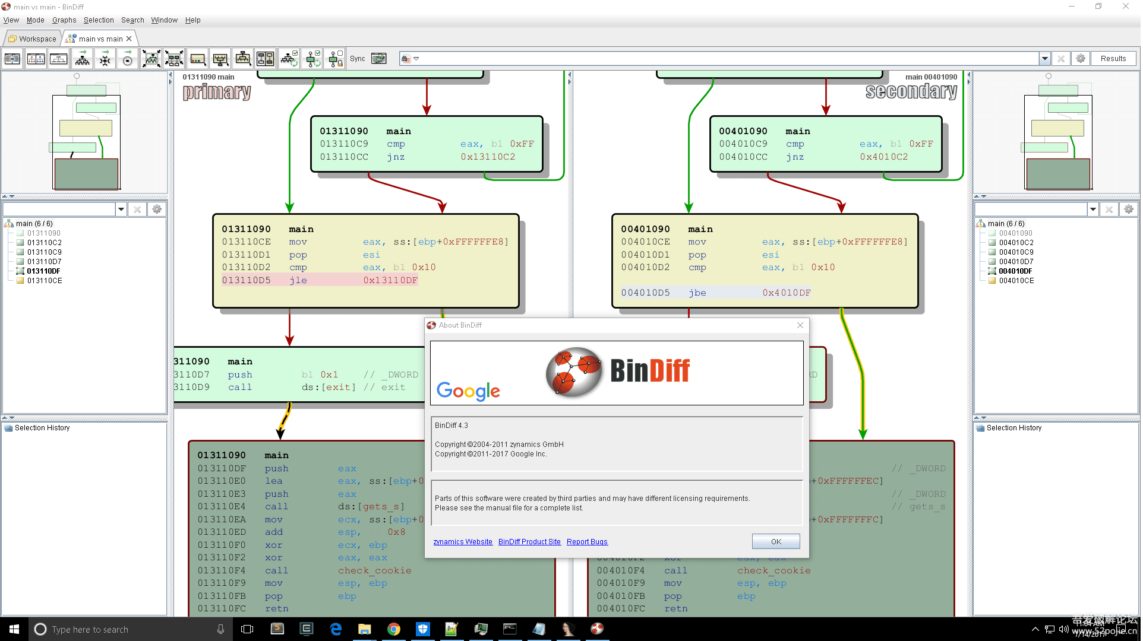Expand primary tree filter dropdown
This screenshot has height=641, width=1143.
point(121,210)
